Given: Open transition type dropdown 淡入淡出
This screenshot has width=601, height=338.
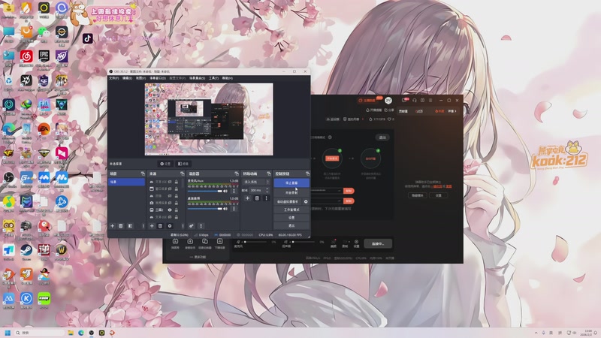Looking at the screenshot, I should [x=256, y=182].
